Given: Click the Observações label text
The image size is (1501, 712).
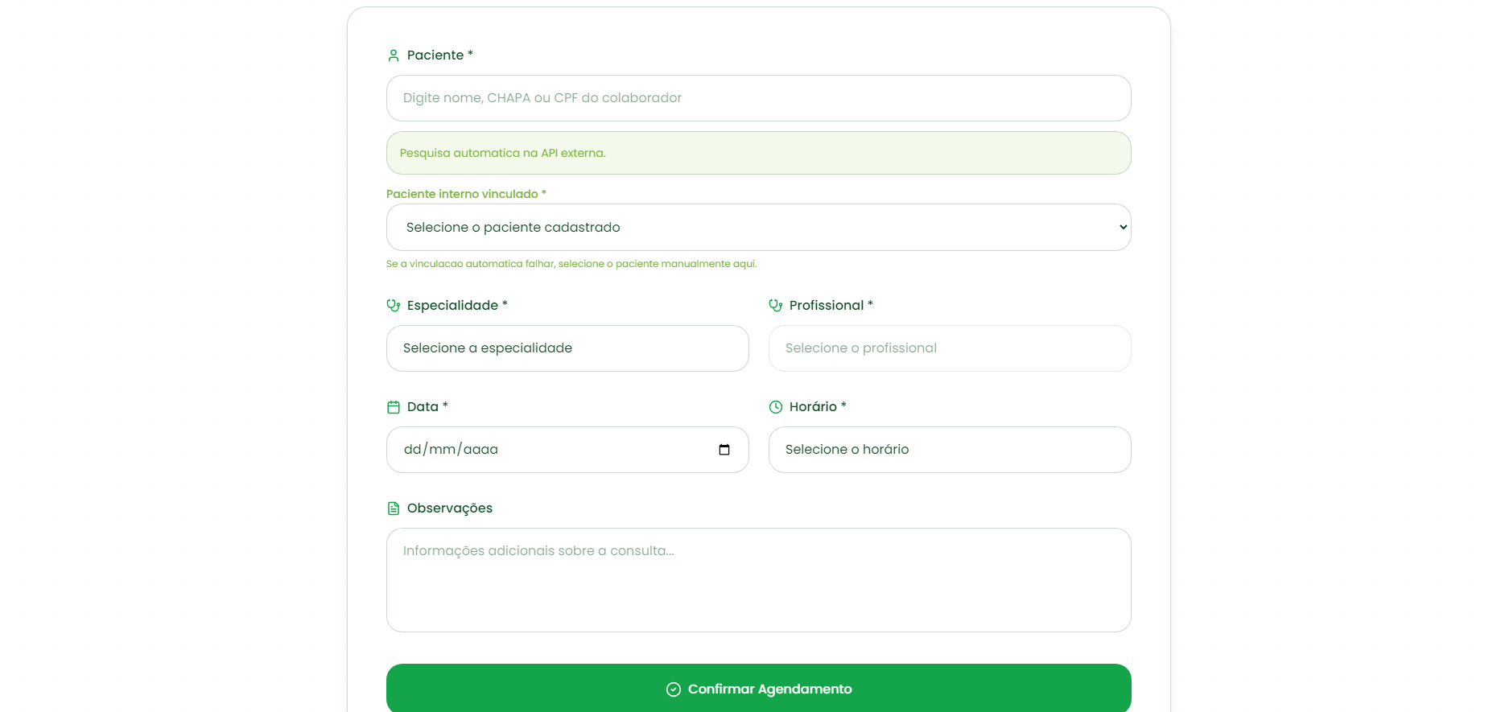Looking at the screenshot, I should pos(450,508).
